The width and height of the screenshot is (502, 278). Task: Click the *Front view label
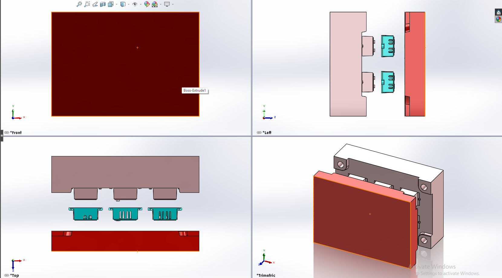[16, 132]
